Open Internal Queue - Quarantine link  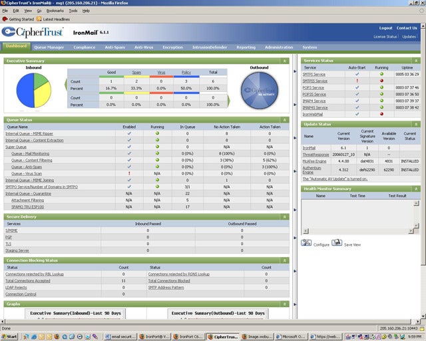coord(28,194)
